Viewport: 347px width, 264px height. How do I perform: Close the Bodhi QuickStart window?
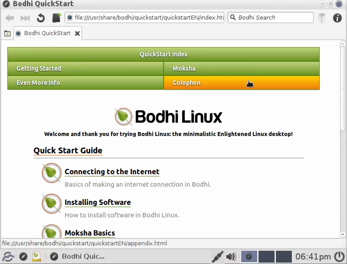click(339, 4)
